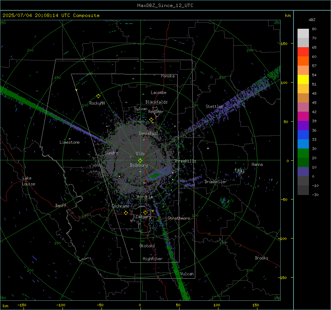Click the Didsbury town label
Viewport: 331px width, 310px height.
[x=139, y=165]
